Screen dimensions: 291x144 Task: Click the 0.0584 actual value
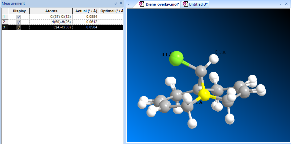[92, 27]
